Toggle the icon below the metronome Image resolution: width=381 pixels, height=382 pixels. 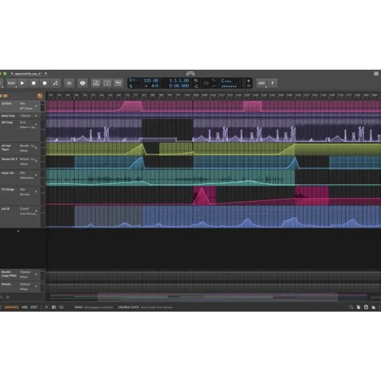click(x=131, y=86)
